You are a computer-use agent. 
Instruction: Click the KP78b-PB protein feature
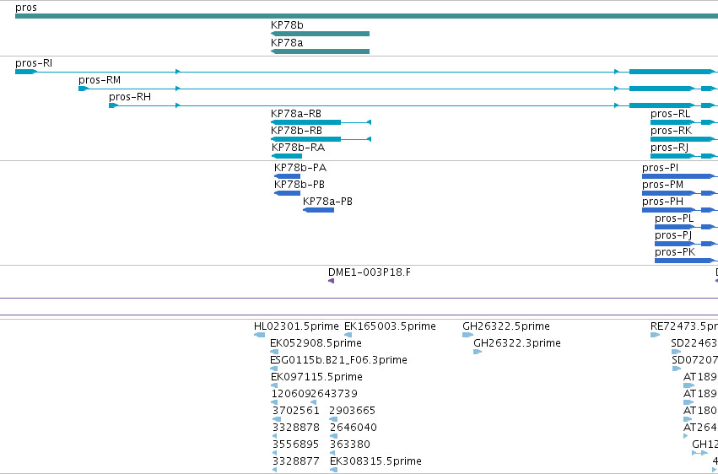(x=287, y=193)
